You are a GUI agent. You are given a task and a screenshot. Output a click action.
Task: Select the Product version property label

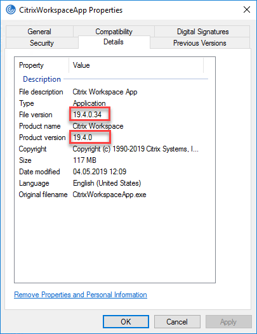point(43,138)
